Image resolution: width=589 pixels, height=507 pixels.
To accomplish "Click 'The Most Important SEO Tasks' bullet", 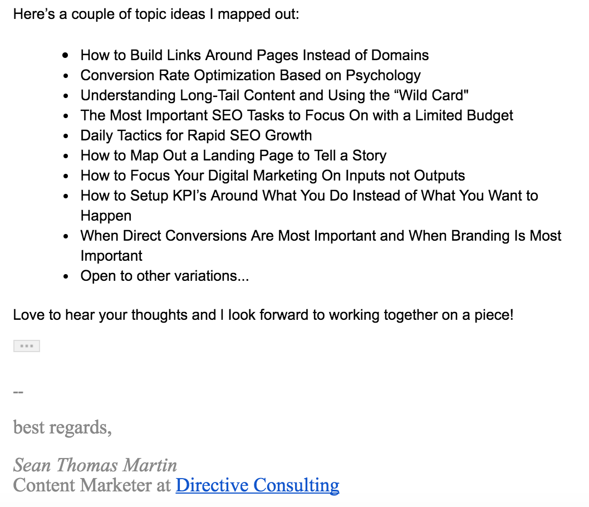I will [x=297, y=115].
